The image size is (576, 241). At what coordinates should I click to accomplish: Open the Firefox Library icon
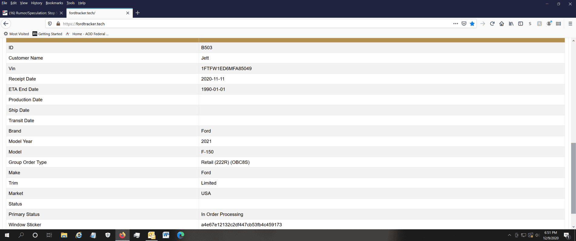511,24
